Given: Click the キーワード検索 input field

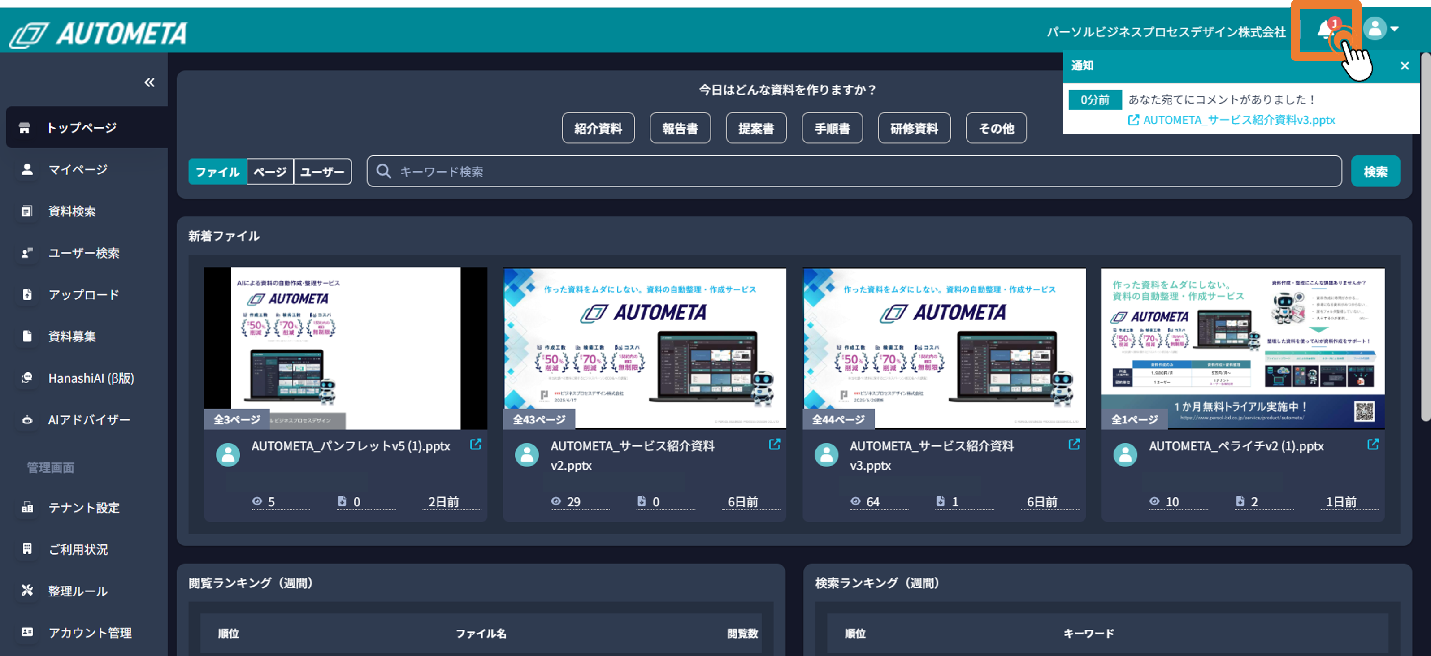Looking at the screenshot, I should [854, 172].
